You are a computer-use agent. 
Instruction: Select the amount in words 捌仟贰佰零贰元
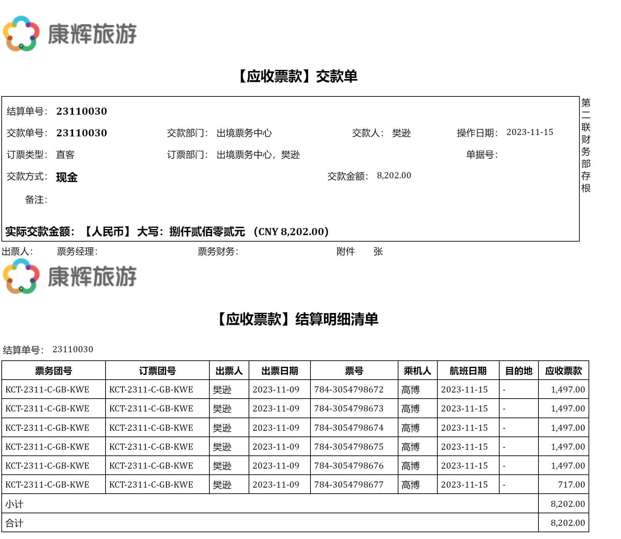click(207, 232)
